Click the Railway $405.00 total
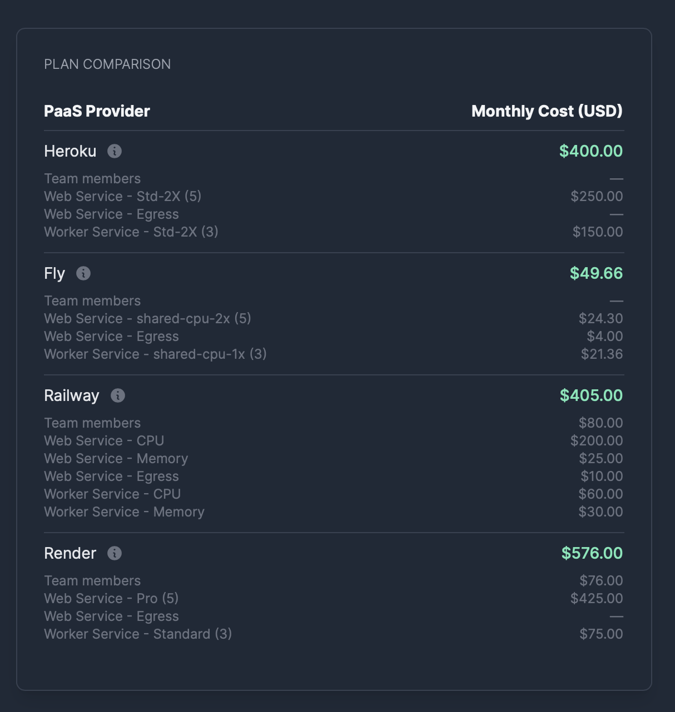The height and width of the screenshot is (712, 675). click(591, 395)
